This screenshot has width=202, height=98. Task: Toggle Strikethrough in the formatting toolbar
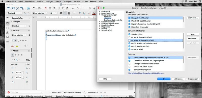[74, 13]
